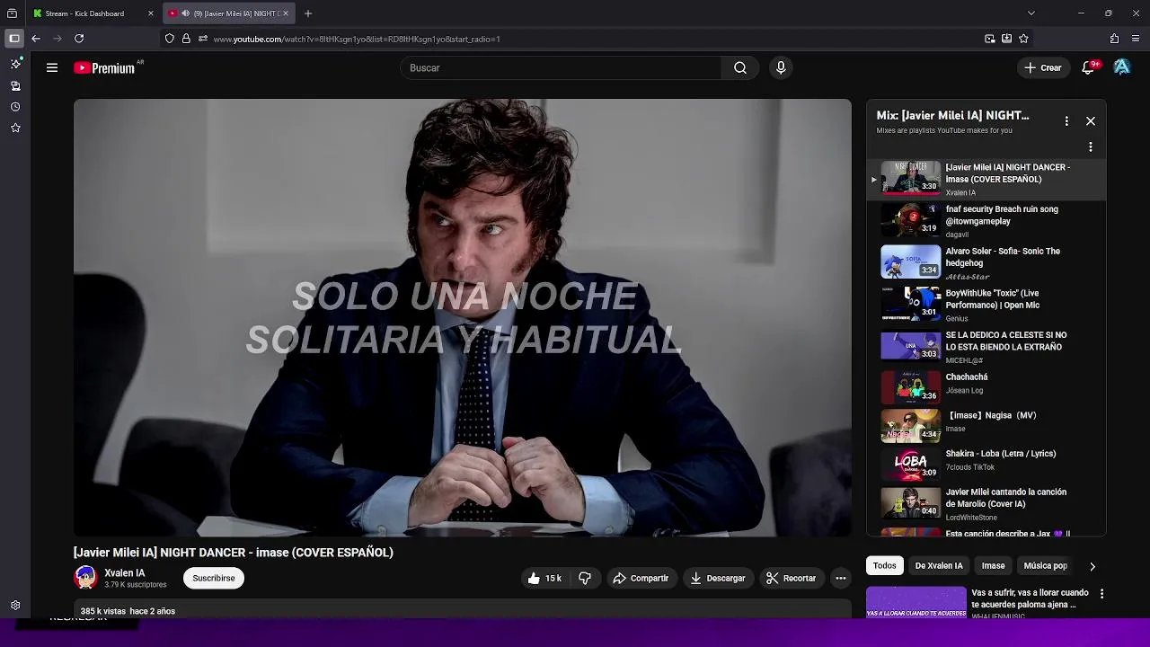The width and height of the screenshot is (1150, 647).
Task: Focus the Buscar search field
Action: click(562, 67)
